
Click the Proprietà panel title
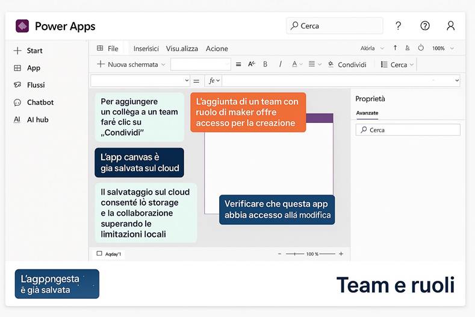pyautogui.click(x=370, y=99)
